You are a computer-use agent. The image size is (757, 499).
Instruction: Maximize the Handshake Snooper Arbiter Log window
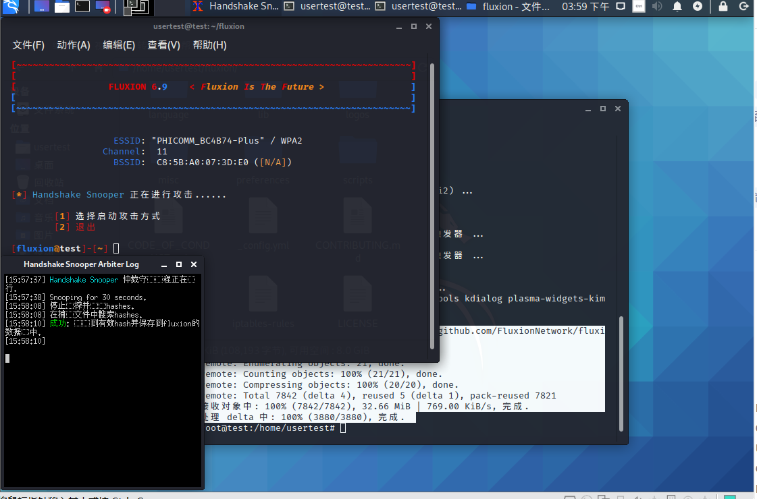(x=179, y=264)
